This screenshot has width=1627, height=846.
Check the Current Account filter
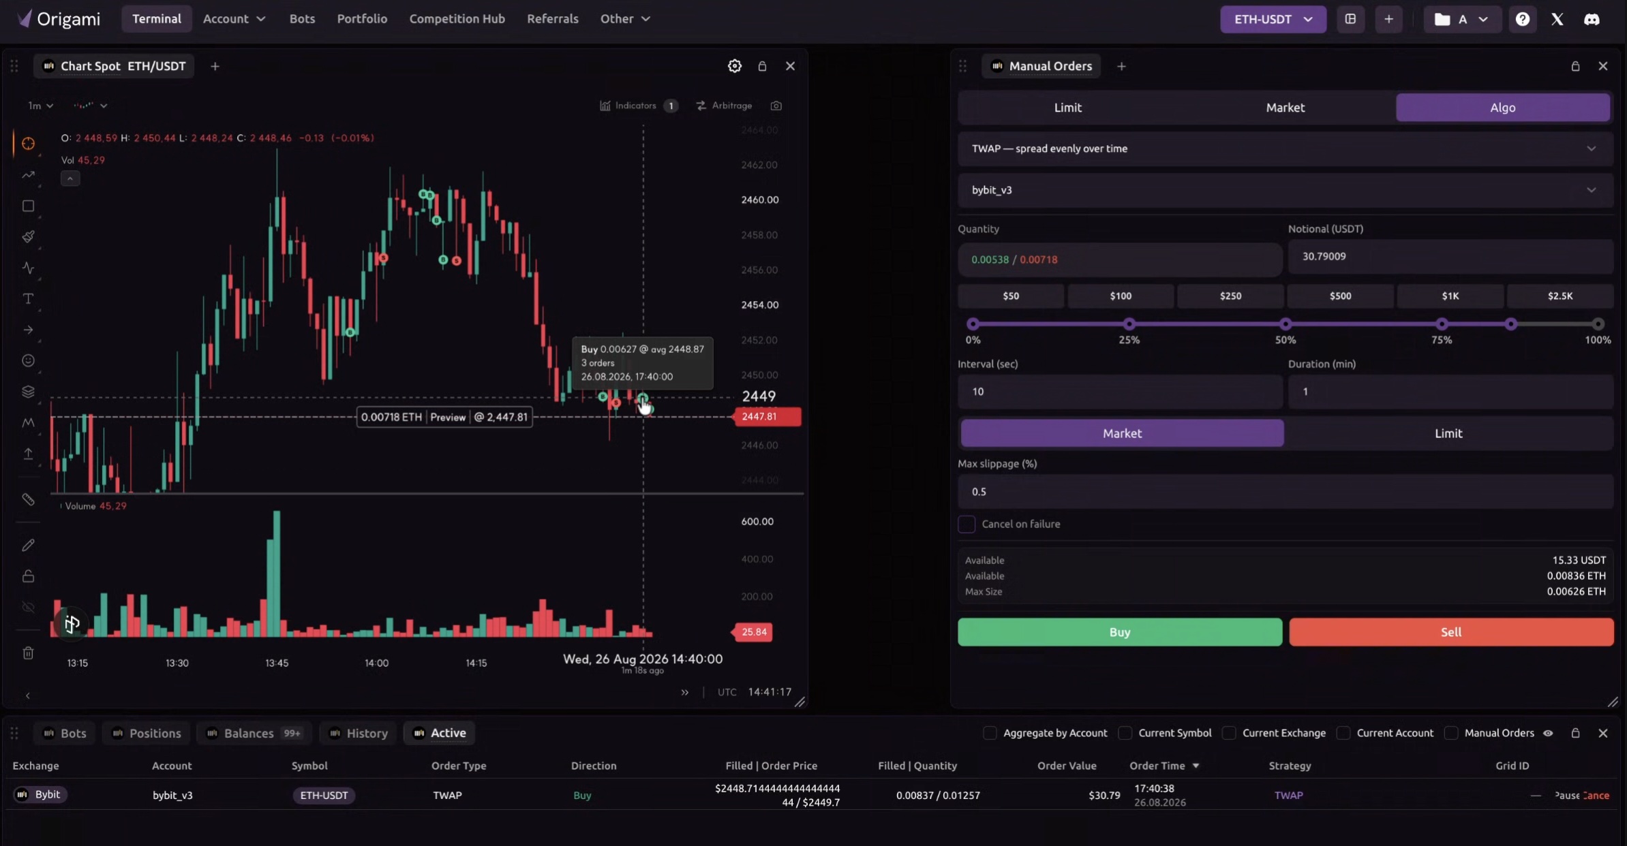(x=1343, y=733)
